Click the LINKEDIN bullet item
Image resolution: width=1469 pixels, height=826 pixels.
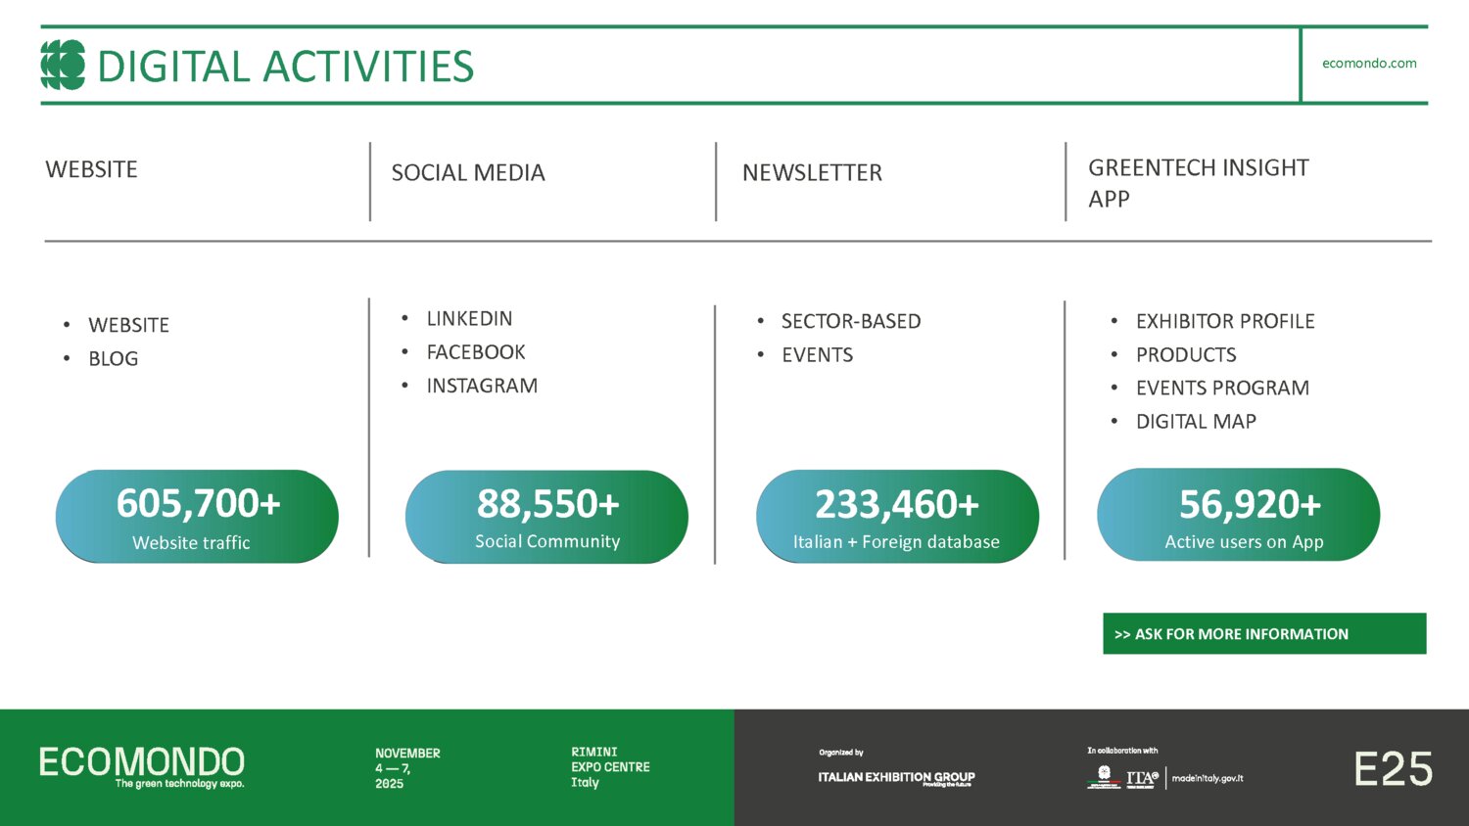tap(469, 319)
